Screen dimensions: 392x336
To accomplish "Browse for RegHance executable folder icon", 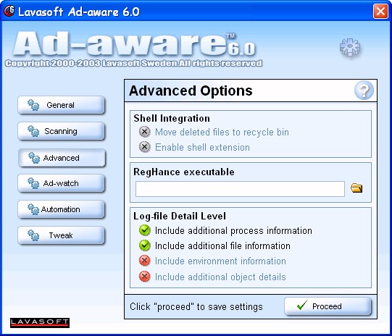I will 356,188.
